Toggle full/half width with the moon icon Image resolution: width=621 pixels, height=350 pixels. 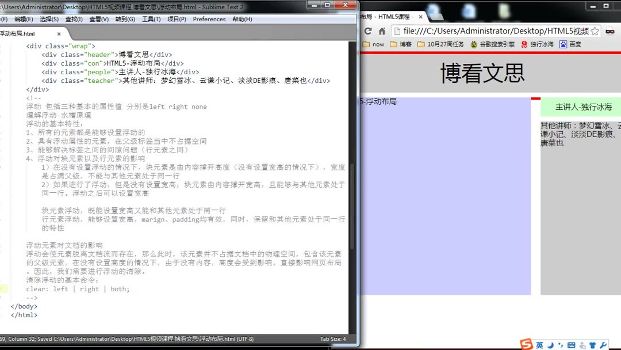click(550, 344)
